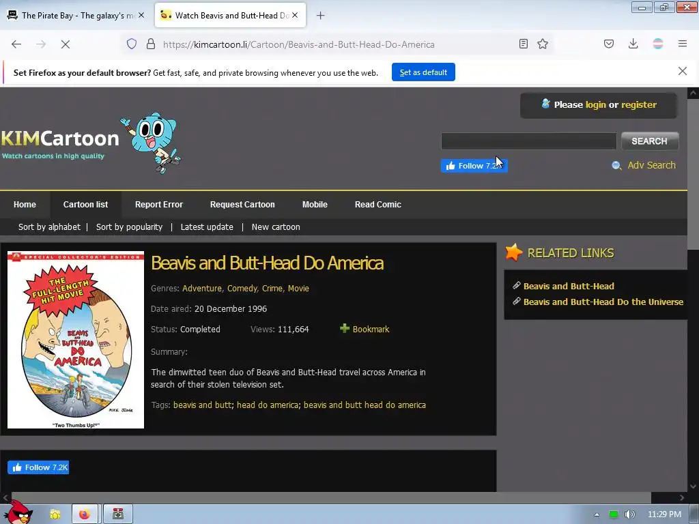699x524 pixels.
Task: Open the tracking protection shield icon
Action: pyautogui.click(x=132, y=44)
